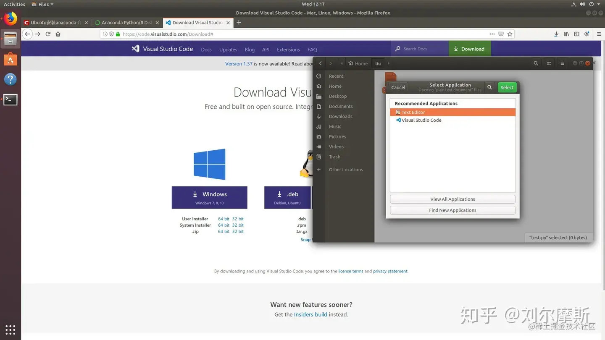This screenshot has width=605, height=340.
Task: Click Firefox back navigation arrow
Action: 27,34
